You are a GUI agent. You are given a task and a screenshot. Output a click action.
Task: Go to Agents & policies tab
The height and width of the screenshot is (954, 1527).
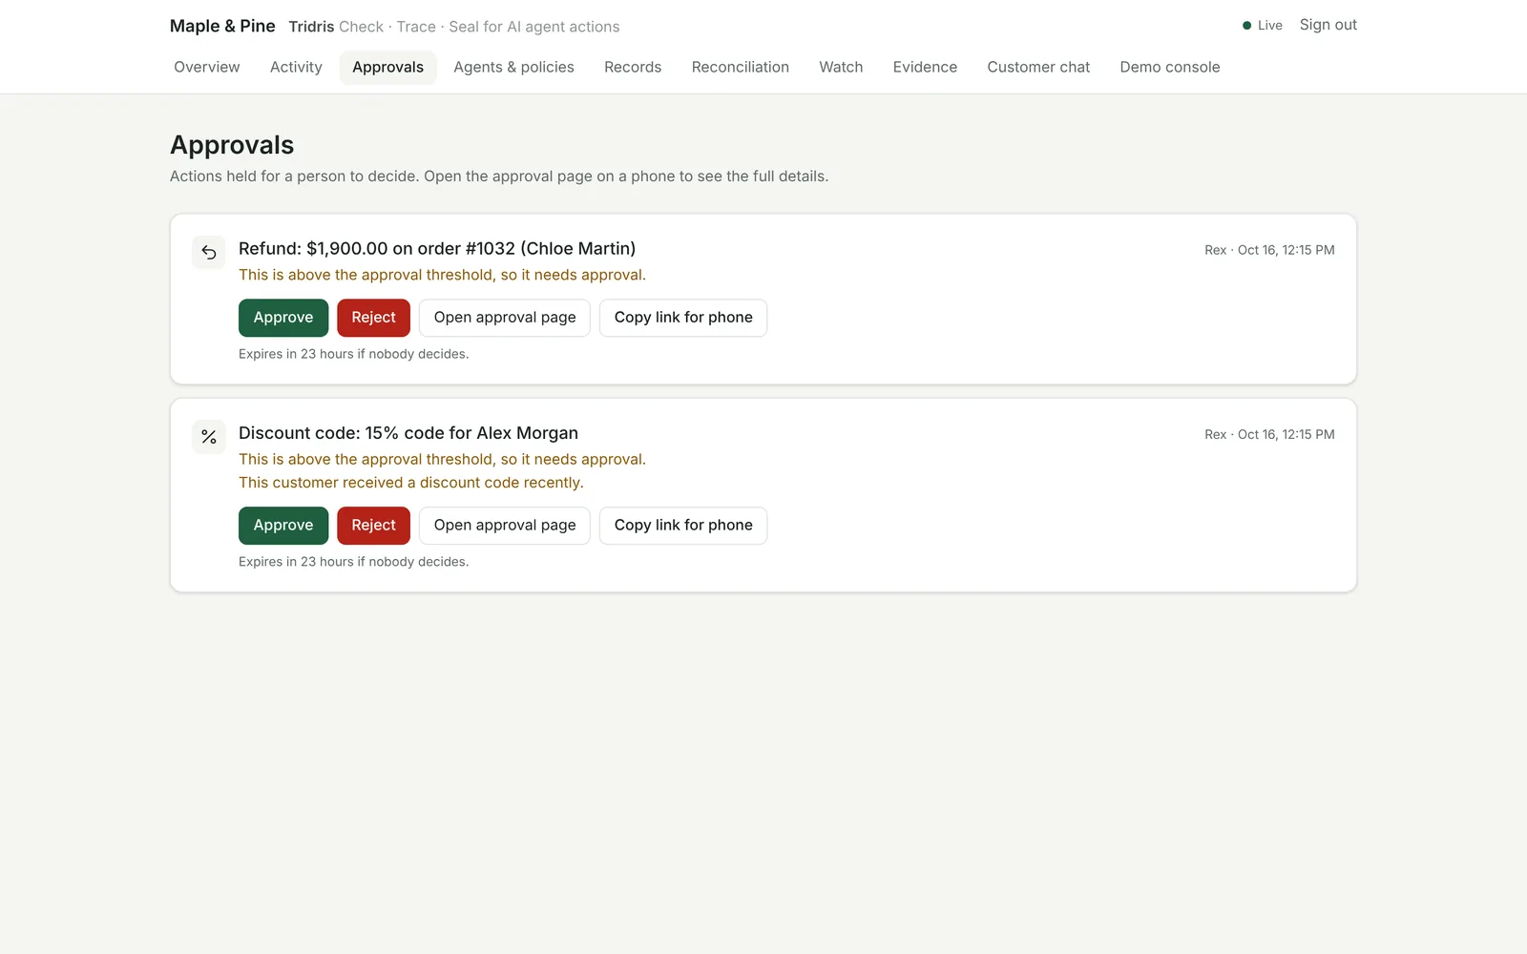pyautogui.click(x=513, y=67)
